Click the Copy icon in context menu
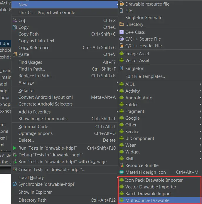202x204 pixels. coord(15,27)
